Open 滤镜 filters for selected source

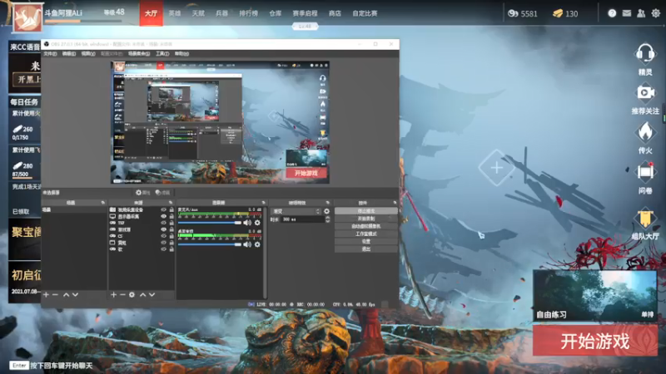point(162,193)
